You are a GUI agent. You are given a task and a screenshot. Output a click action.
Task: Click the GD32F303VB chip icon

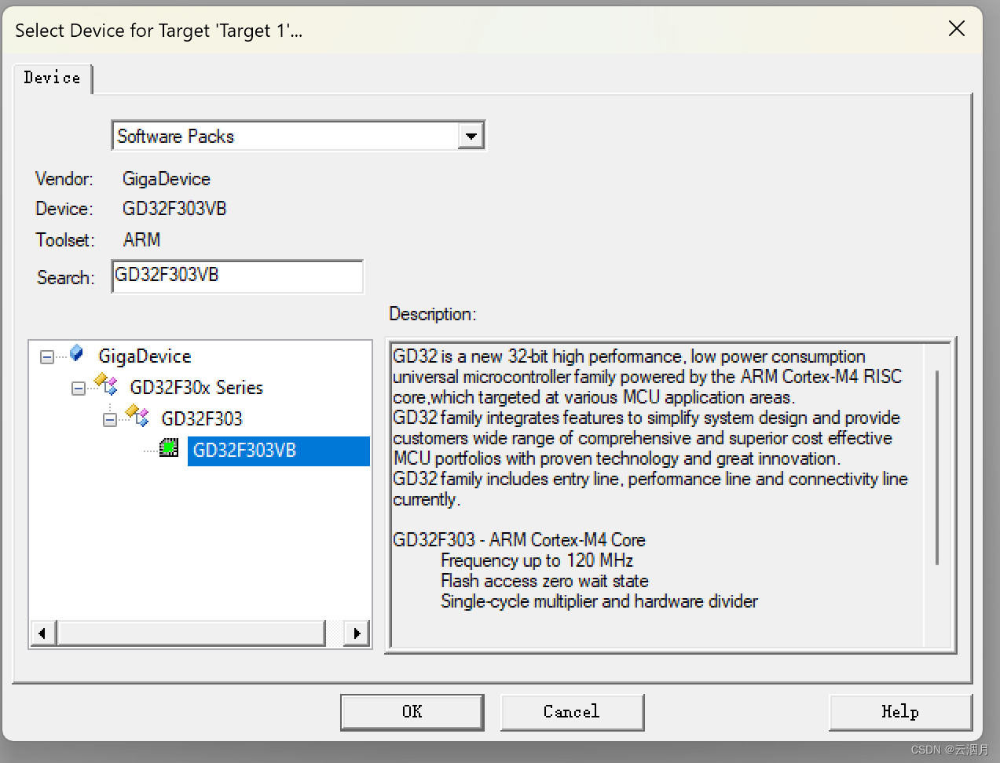(x=169, y=448)
